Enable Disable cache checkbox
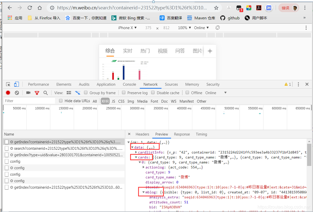The image size is (313, 212). pos(153,92)
